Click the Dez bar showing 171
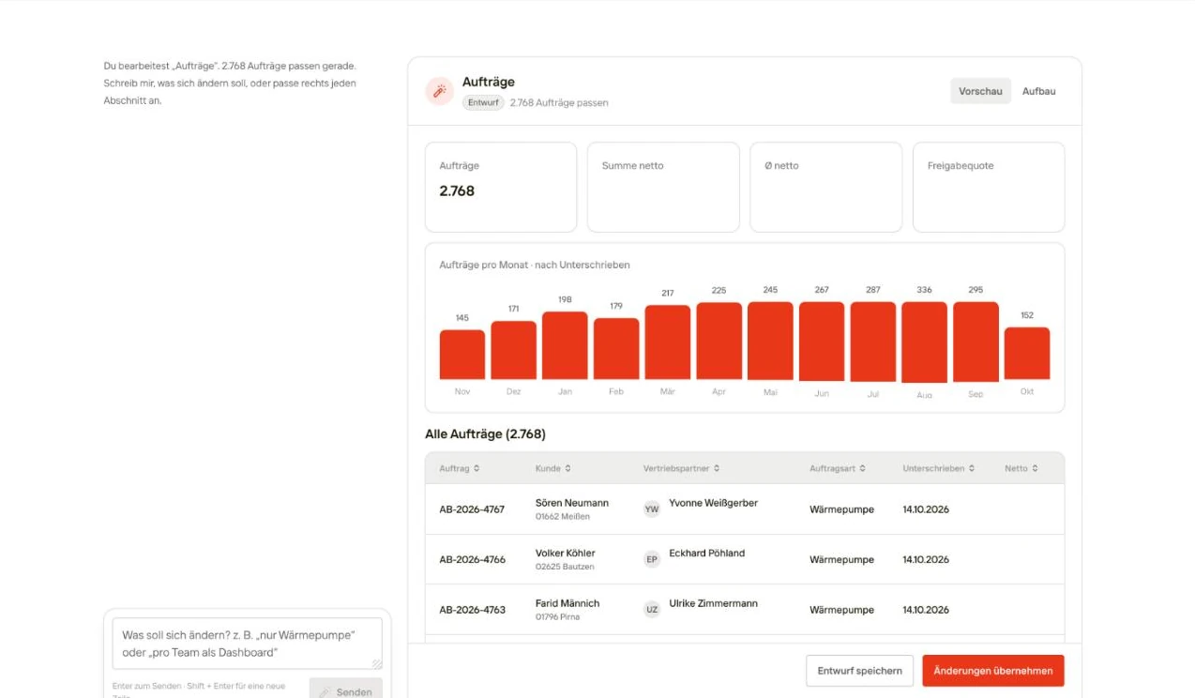Image resolution: width=1195 pixels, height=698 pixels. tap(514, 350)
